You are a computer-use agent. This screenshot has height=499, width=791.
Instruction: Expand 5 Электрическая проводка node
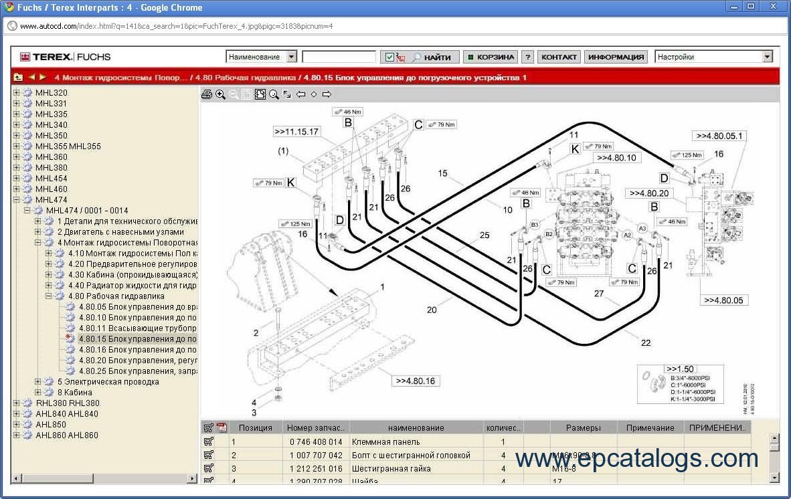pyautogui.click(x=38, y=381)
